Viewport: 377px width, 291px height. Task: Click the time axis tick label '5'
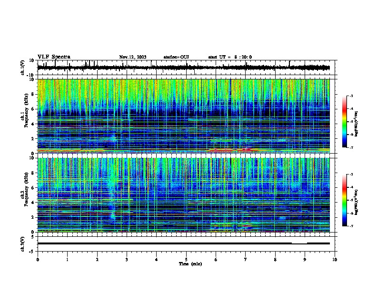(186, 260)
